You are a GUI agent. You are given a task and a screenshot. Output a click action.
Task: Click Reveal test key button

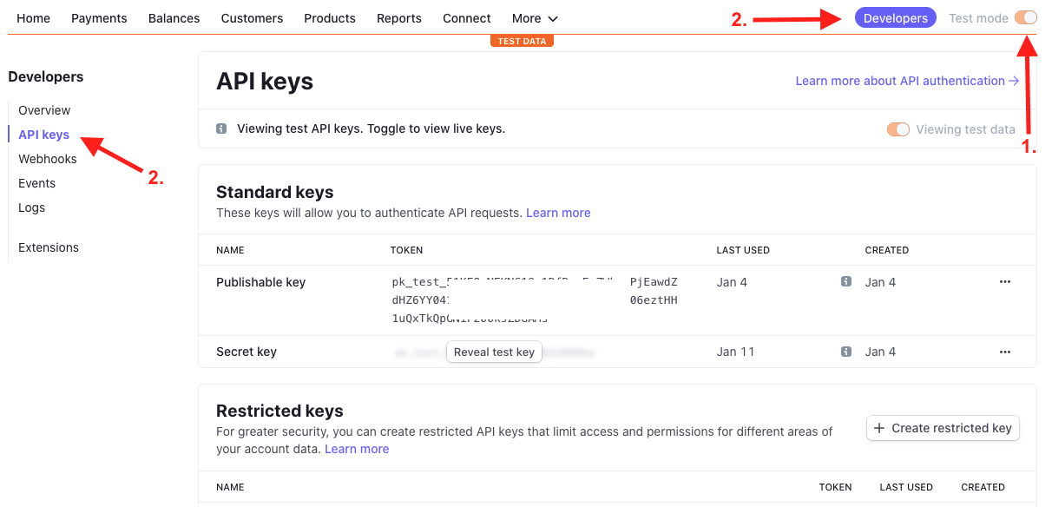click(494, 352)
